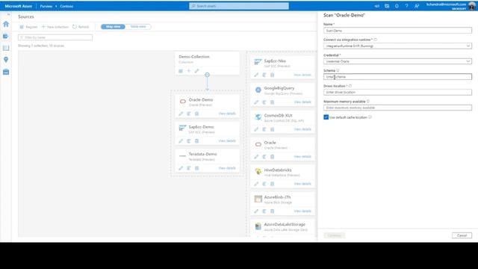Switch to Map view
The image size is (478, 269).
[113, 27]
